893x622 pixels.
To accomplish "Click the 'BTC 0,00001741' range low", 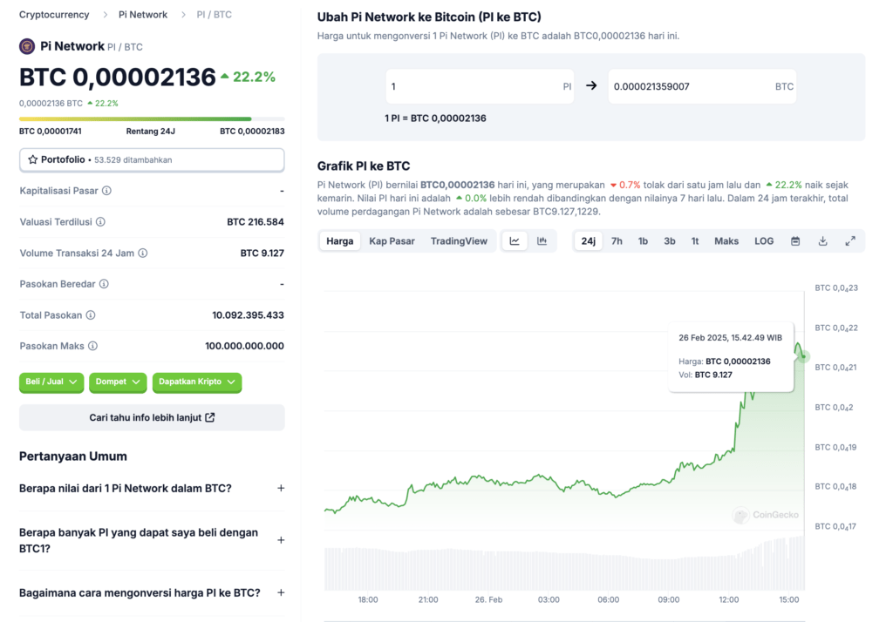I will pos(50,132).
